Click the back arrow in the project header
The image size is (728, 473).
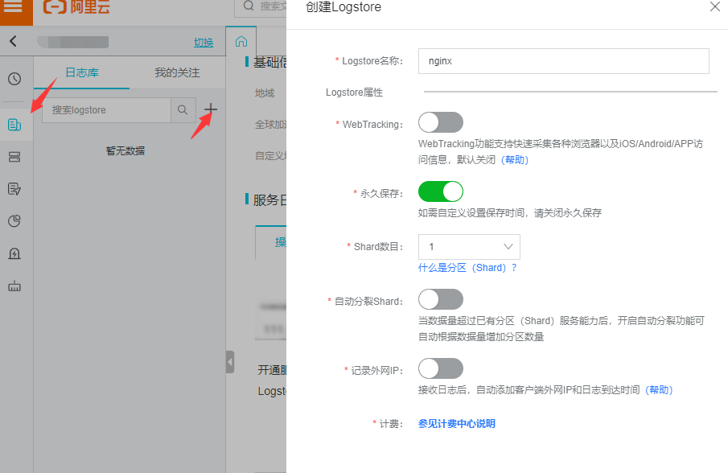[x=13, y=42]
